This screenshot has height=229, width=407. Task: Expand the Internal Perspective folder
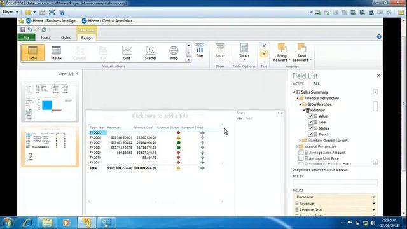pyautogui.click(x=297, y=146)
